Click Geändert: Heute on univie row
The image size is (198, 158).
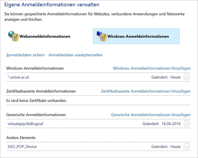click(166, 77)
